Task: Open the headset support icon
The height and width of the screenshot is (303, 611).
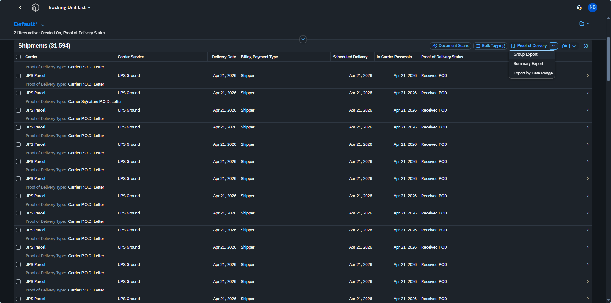Action: 579,7
